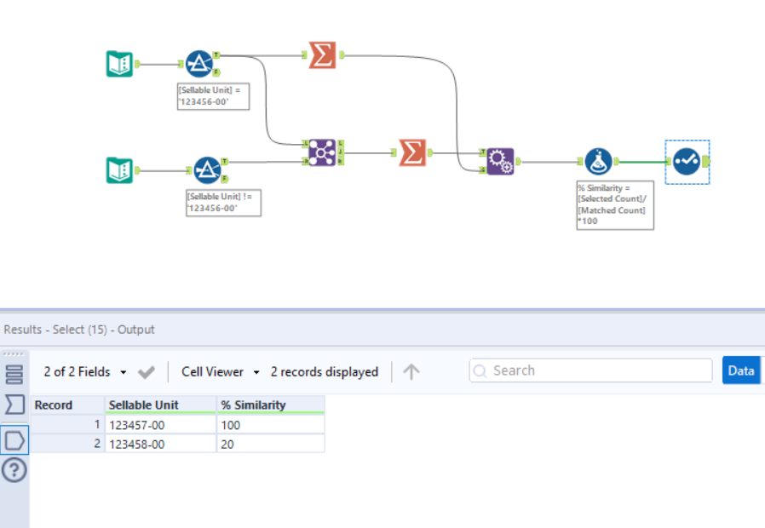Click the help icon in Results sidebar
The height and width of the screenshot is (528, 765).
coord(14,469)
